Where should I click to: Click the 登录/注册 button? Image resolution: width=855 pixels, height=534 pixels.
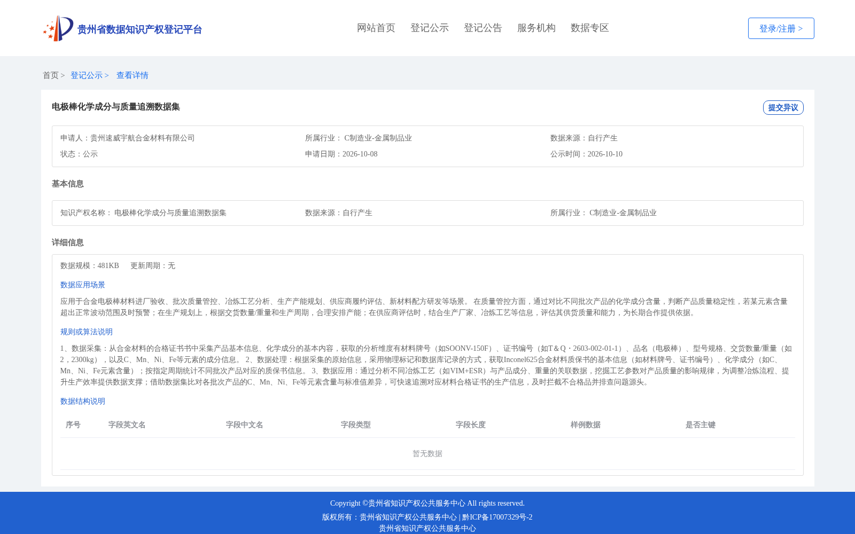point(781,28)
